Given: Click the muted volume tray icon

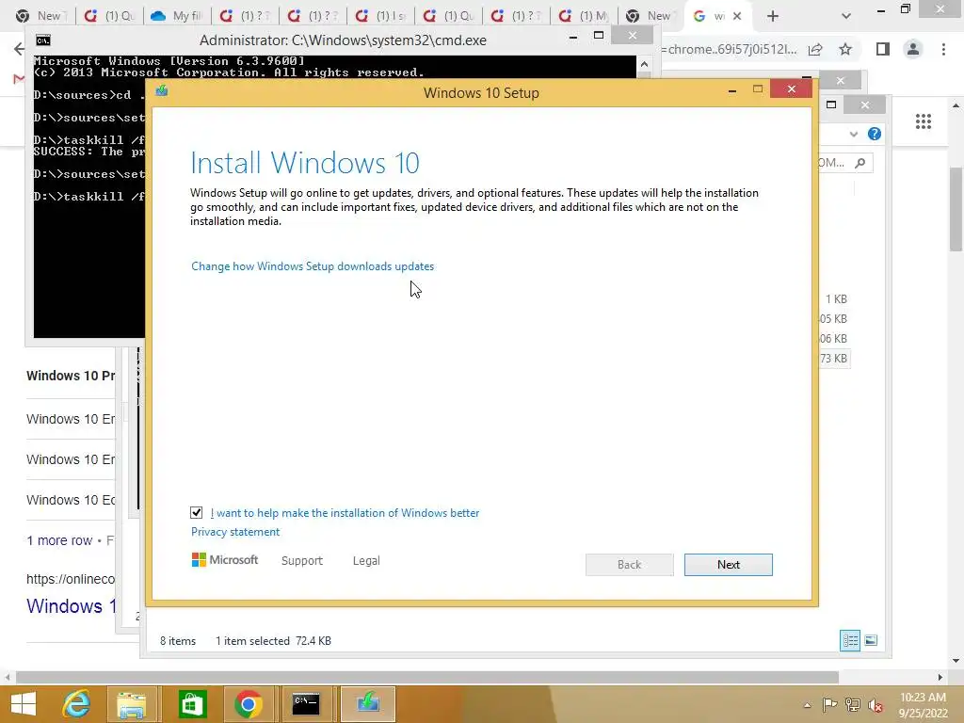Looking at the screenshot, I should click(876, 705).
